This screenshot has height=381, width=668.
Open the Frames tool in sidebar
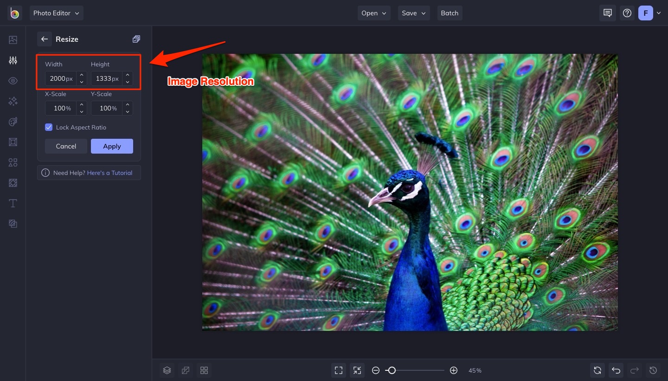[x=13, y=142]
